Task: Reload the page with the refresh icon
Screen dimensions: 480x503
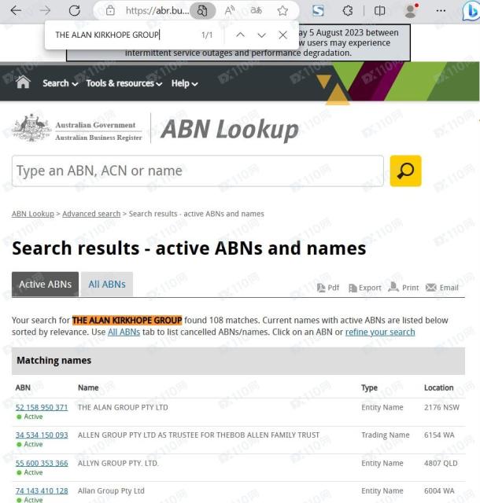Action: (x=75, y=11)
